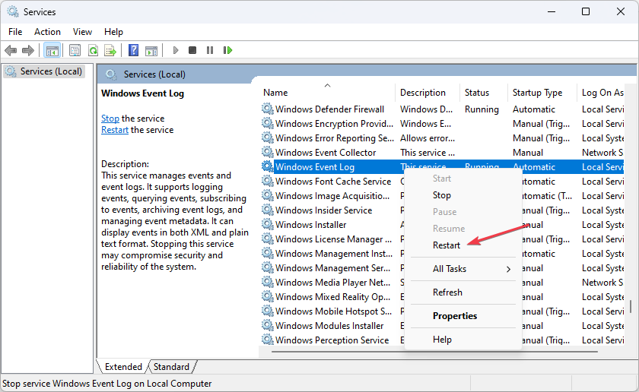Select Windows Perception Service row

coord(332,340)
